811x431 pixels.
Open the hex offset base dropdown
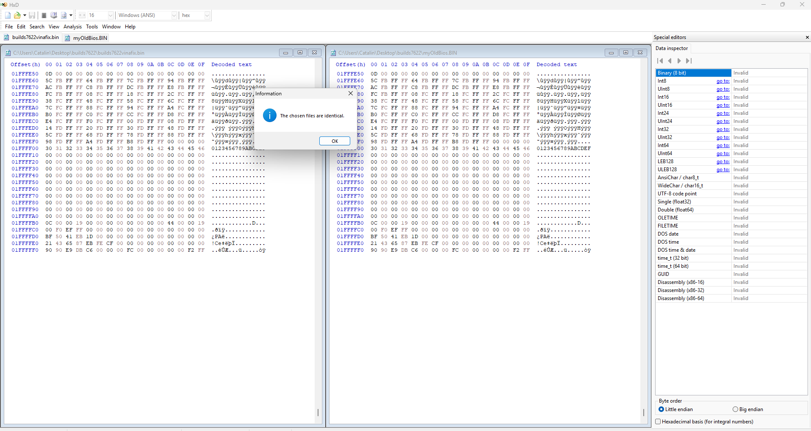pyautogui.click(x=207, y=15)
